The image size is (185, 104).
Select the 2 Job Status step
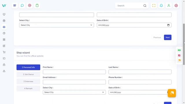(x=28, y=75)
